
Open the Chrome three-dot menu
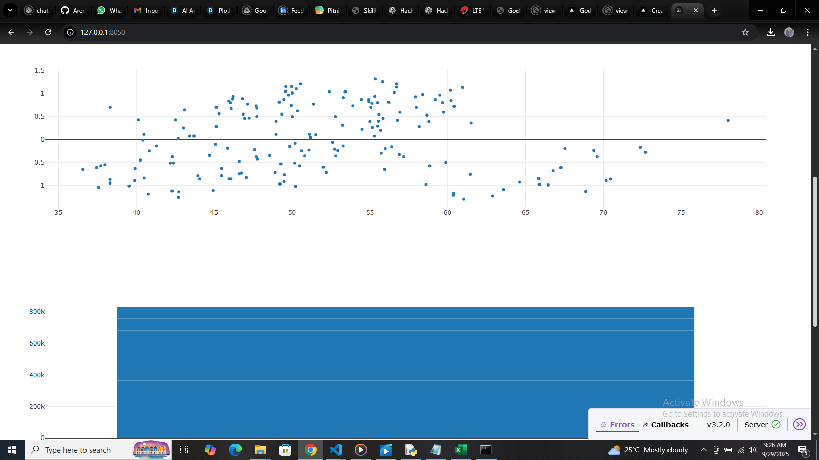pyautogui.click(x=808, y=32)
